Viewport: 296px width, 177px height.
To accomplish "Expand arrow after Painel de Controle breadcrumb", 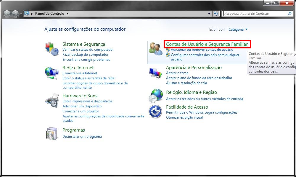I will [x=67, y=14].
